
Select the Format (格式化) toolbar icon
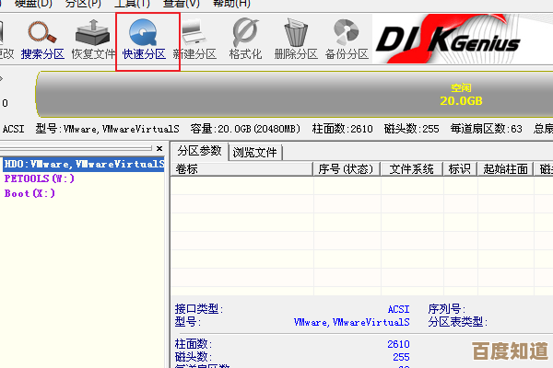245,41
